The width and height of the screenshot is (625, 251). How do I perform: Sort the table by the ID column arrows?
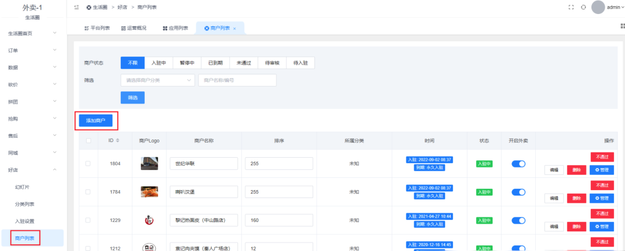pyautogui.click(x=117, y=141)
